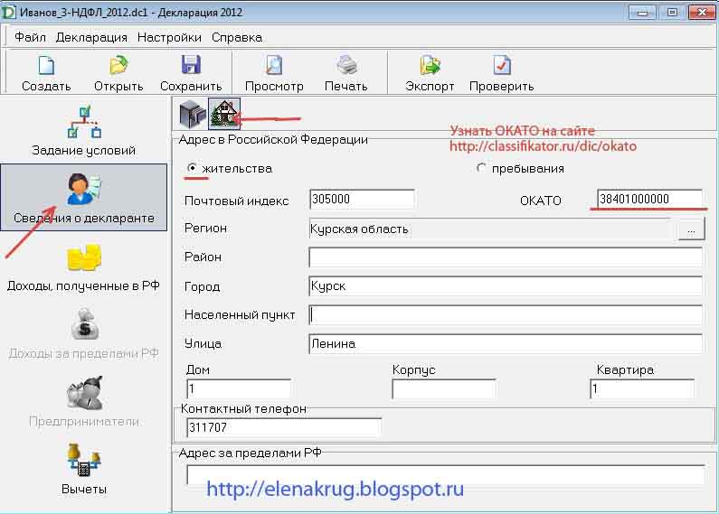Switch to the address house icon tab
Viewport: 719px width, 514px height.
[x=223, y=115]
